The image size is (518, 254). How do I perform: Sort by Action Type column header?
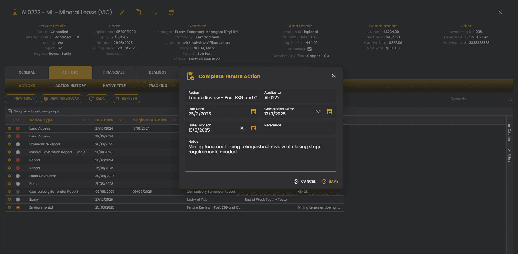click(41, 120)
